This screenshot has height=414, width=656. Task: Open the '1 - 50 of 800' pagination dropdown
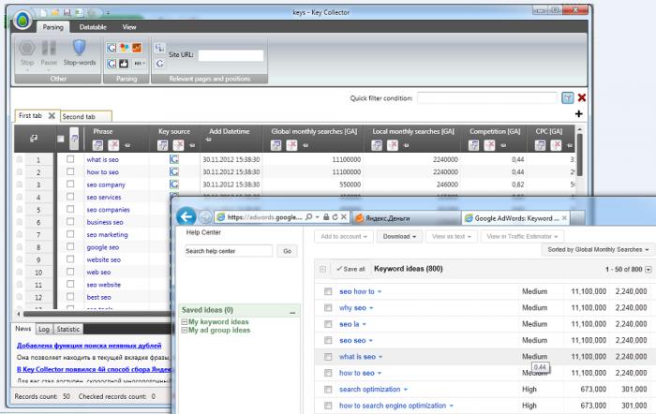[649, 270]
